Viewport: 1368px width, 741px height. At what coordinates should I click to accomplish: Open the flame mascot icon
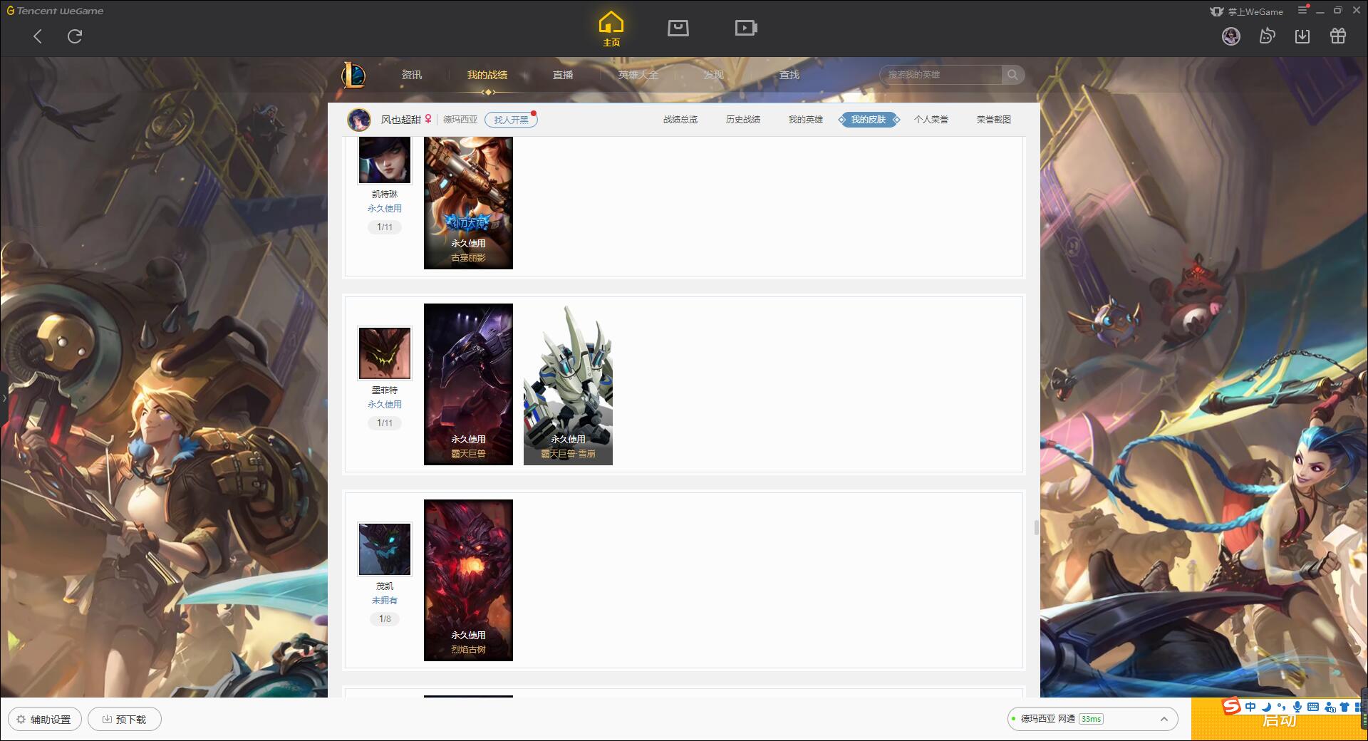(x=1267, y=36)
